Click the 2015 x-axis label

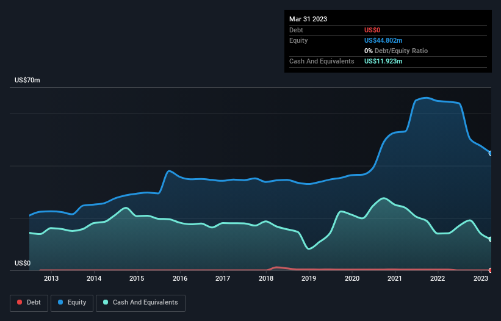point(137,278)
